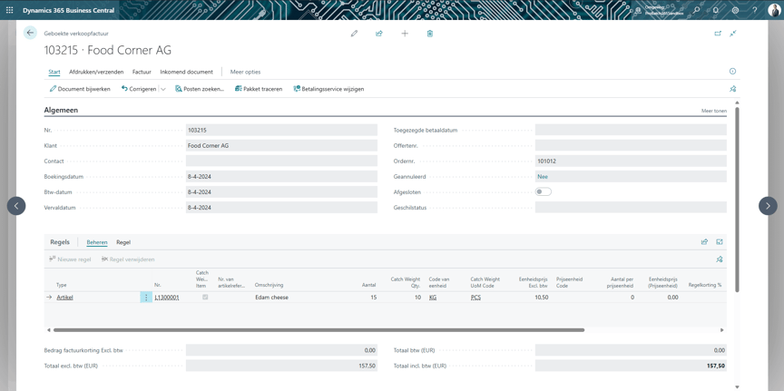Go to next record arrow
The width and height of the screenshot is (784, 391).
pyautogui.click(x=768, y=206)
